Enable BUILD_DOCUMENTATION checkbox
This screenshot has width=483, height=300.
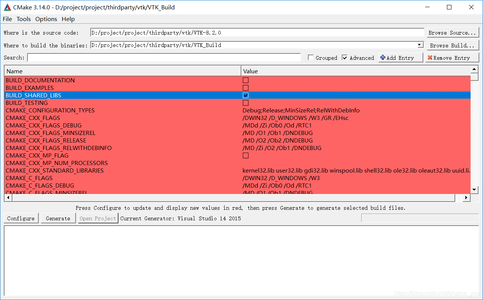pos(245,80)
